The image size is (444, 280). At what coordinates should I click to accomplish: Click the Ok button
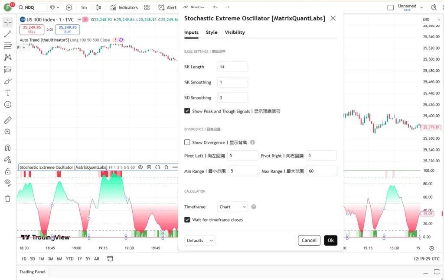330,241
